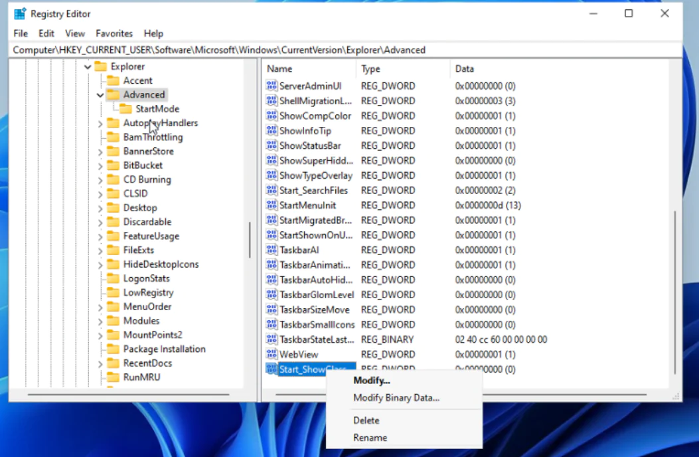Choose Rename from the context menu
This screenshot has height=457, width=699.
[370, 438]
